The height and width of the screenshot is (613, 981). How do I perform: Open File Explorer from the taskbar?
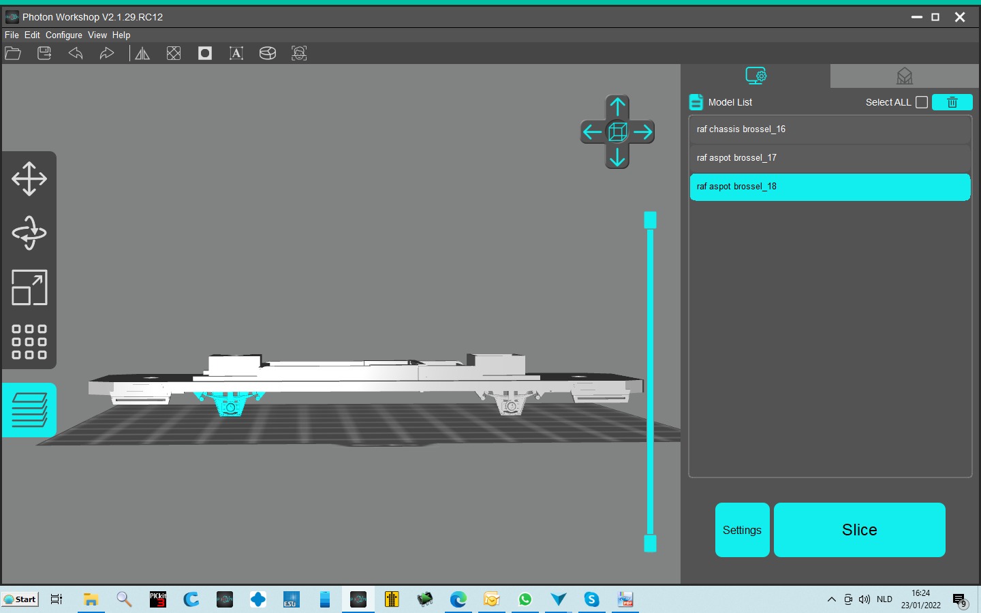click(91, 599)
